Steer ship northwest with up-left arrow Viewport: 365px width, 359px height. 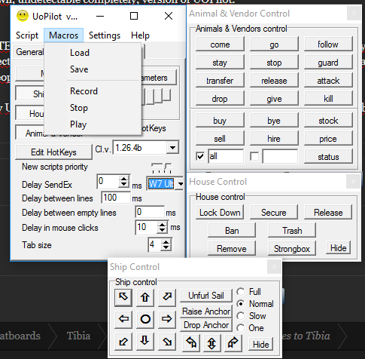[x=123, y=297]
